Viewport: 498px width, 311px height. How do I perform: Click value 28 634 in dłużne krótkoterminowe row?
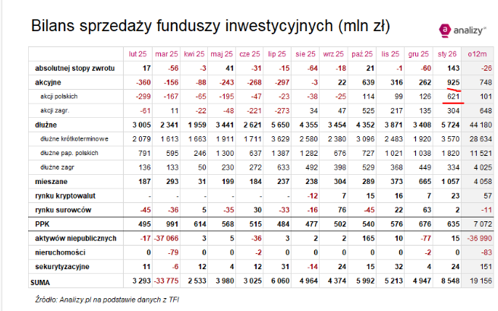pyautogui.click(x=481, y=139)
